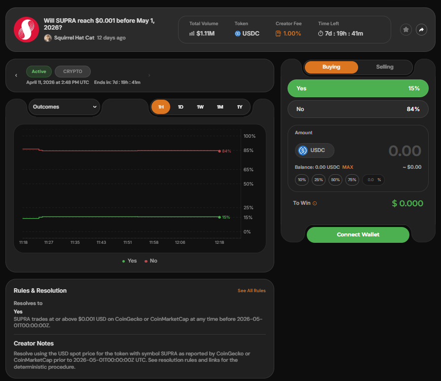441x381 pixels.
Task: Click the Creator Fee icon
Action: pyautogui.click(x=278, y=34)
